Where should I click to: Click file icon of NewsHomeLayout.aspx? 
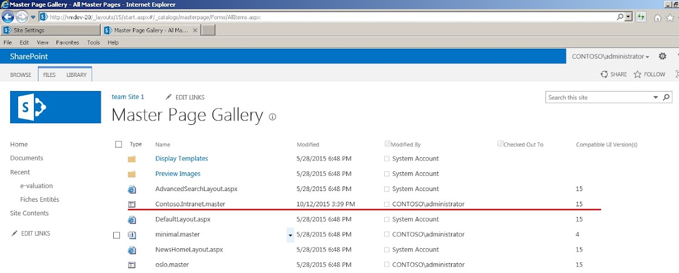(x=132, y=250)
